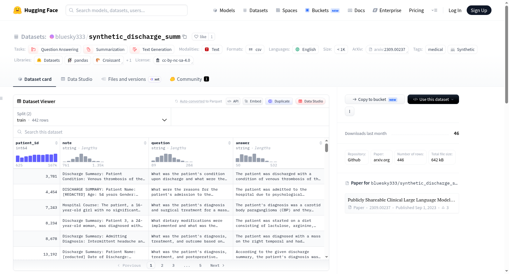
Task: Click the patient_id histogram chart
Action: coord(37,158)
